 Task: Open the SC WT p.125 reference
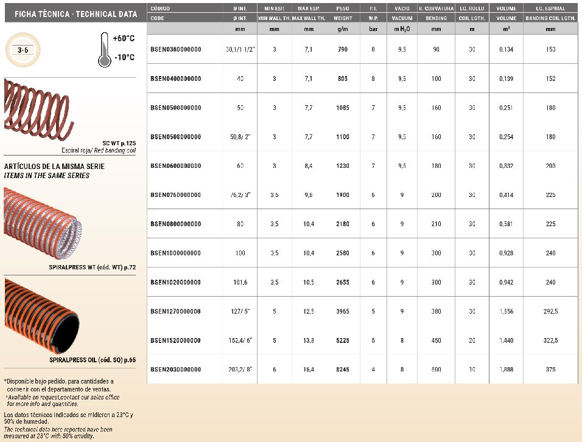(x=117, y=142)
